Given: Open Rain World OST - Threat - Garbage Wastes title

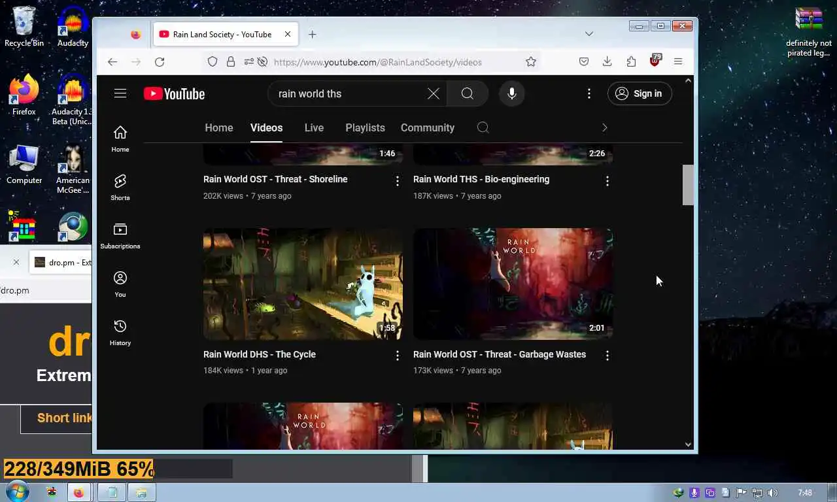Looking at the screenshot, I should click(x=500, y=354).
